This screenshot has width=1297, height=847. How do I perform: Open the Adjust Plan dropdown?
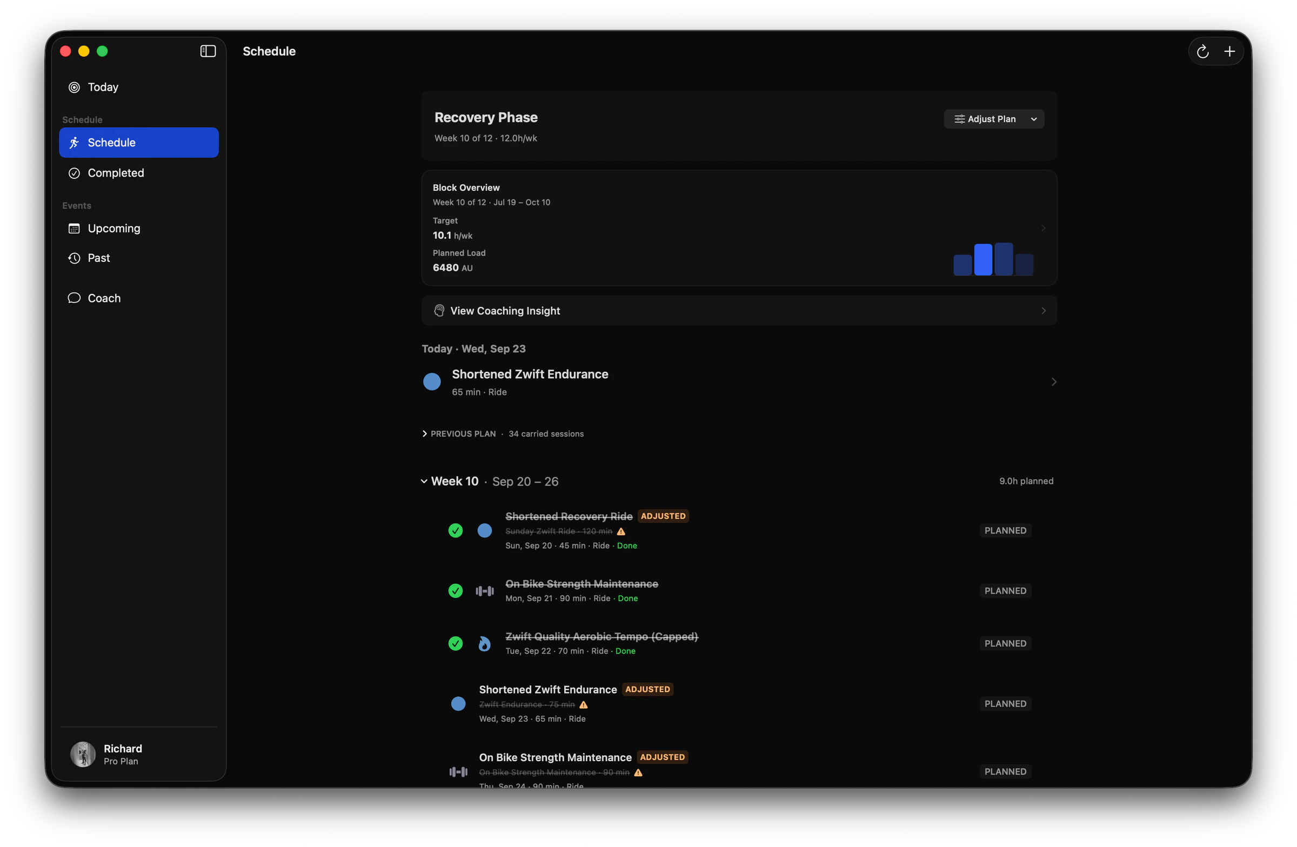(993, 119)
